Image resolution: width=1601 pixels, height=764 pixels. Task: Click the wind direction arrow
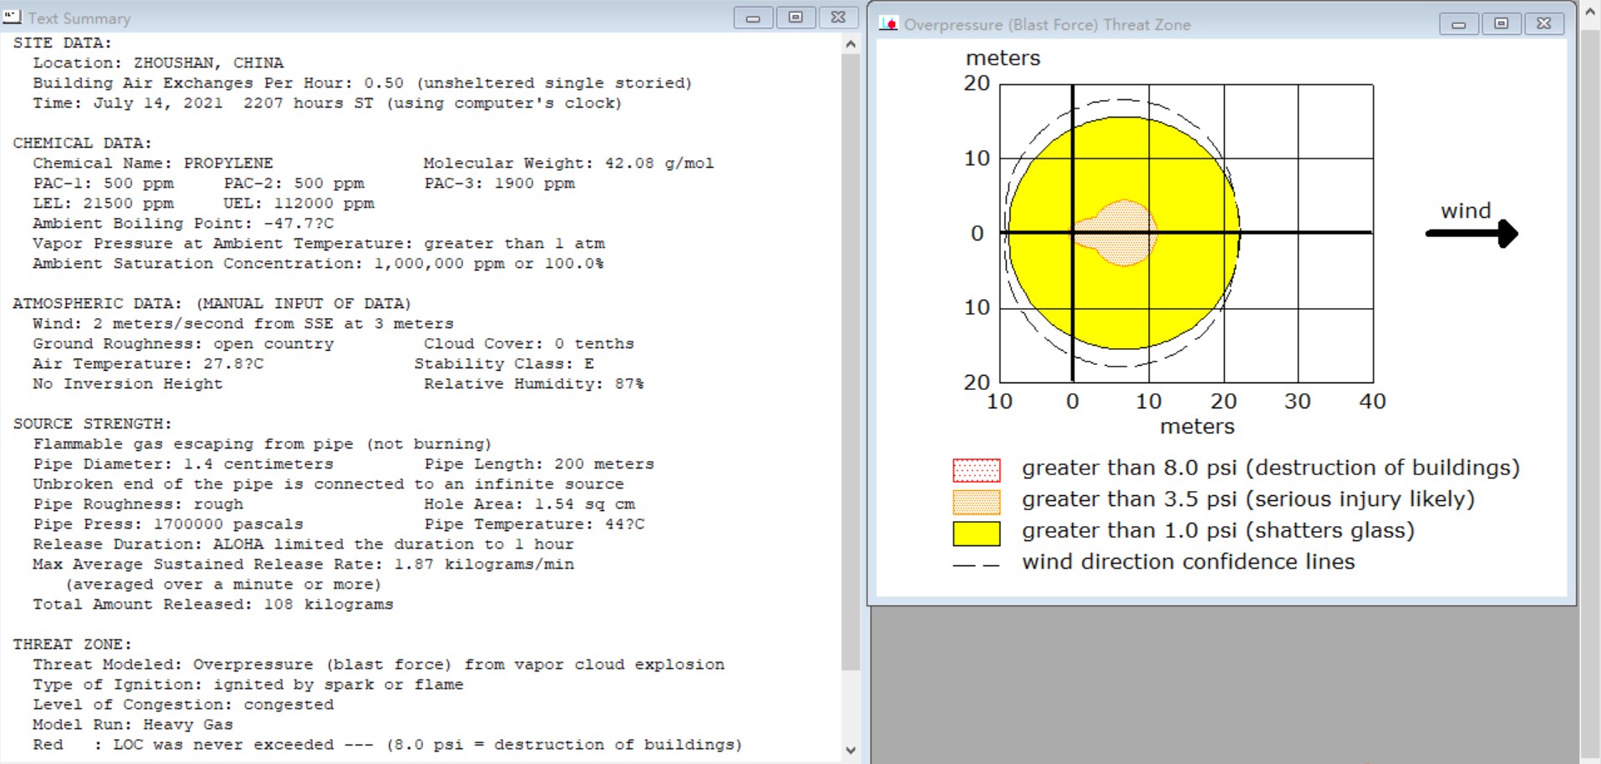point(1471,233)
